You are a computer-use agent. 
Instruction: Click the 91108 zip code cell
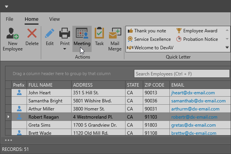click(x=156, y=132)
